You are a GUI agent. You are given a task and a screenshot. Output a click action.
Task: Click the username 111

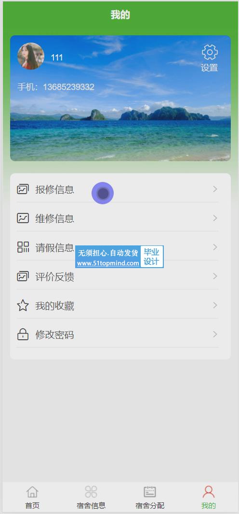click(56, 57)
